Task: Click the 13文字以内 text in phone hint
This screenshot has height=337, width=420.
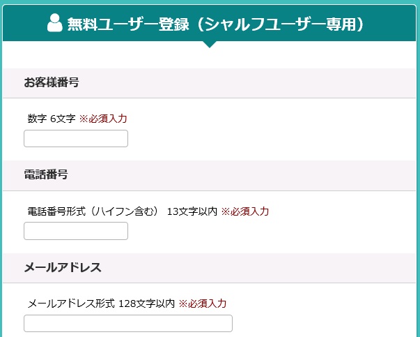Action: pyautogui.click(x=192, y=211)
